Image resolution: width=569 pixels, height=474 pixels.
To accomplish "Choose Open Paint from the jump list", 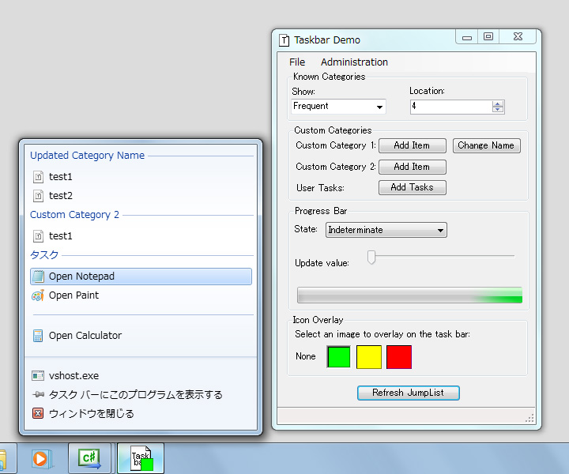I will tap(141, 295).
